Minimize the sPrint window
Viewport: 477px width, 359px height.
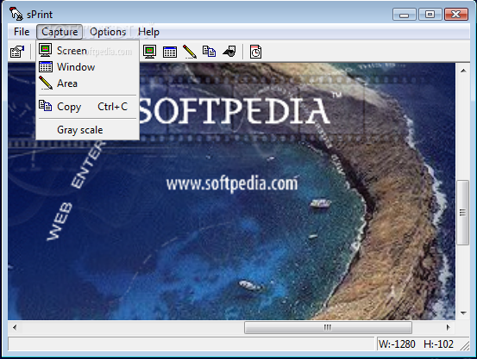404,15
